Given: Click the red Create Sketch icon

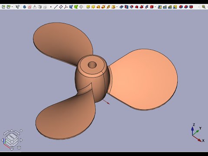Looking at the screenshot, I should [29, 6].
